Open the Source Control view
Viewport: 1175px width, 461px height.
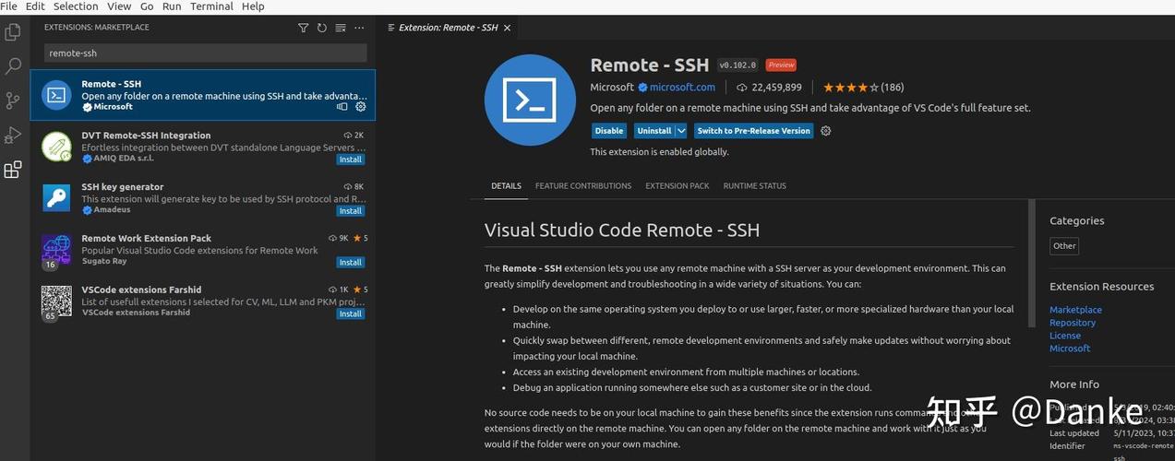[x=13, y=100]
